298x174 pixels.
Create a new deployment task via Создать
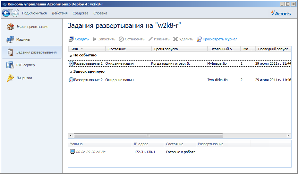[x=82, y=39]
